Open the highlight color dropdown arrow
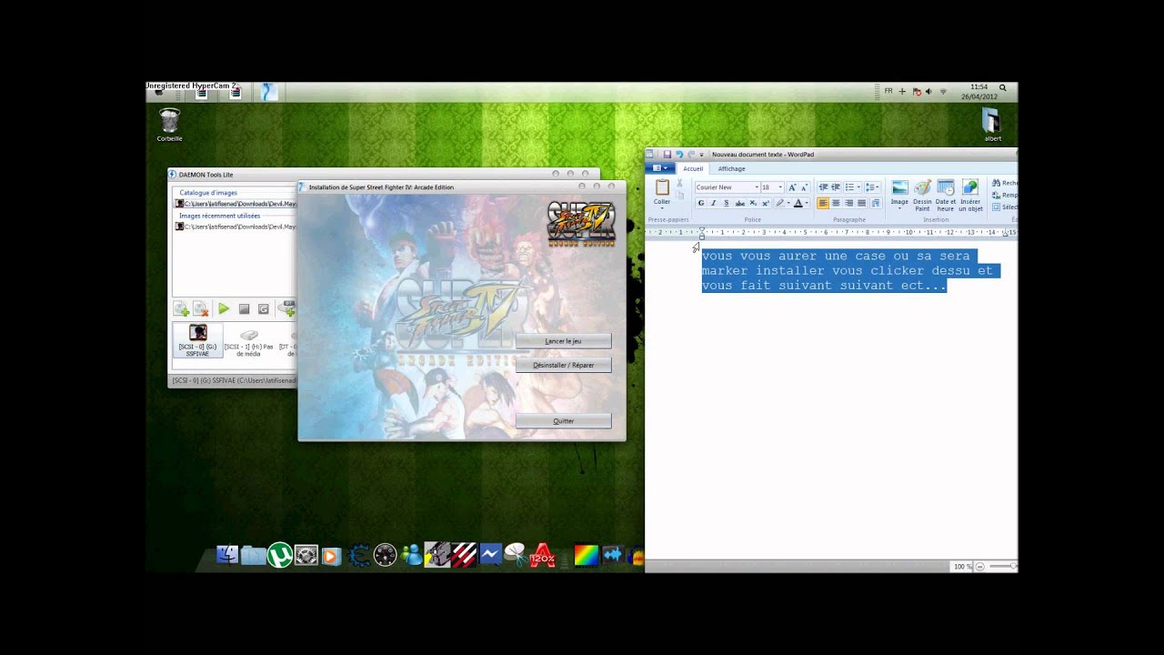 (788, 203)
